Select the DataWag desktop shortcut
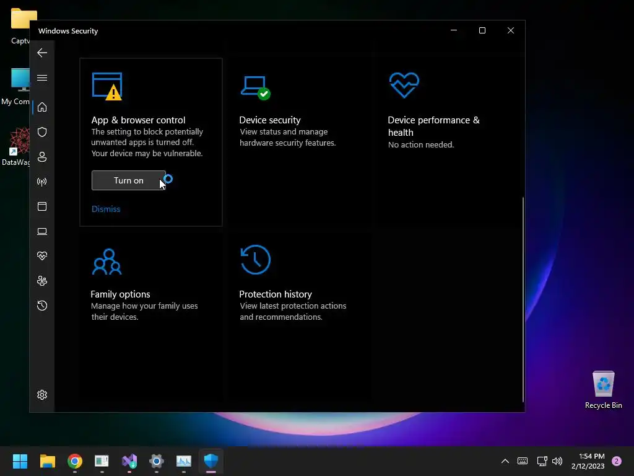This screenshot has height=476, width=634. click(15, 146)
